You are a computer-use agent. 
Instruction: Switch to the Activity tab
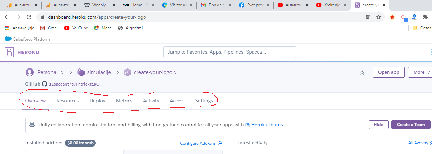coord(151,101)
